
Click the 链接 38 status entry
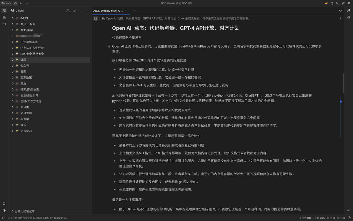pos(331,218)
